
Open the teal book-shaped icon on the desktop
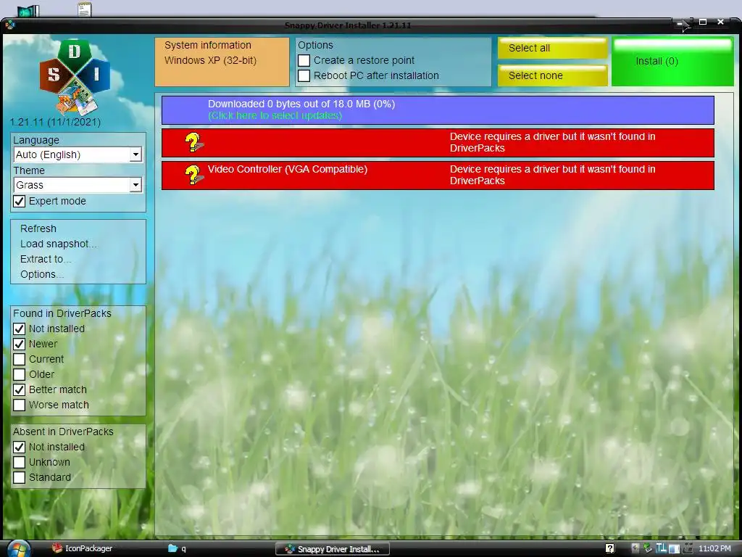[28, 10]
